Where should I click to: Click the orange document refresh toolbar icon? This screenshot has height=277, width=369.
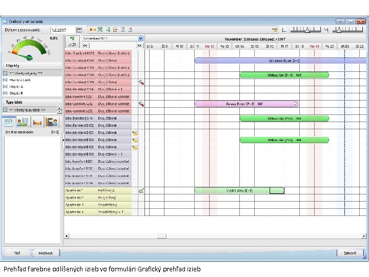point(115,30)
